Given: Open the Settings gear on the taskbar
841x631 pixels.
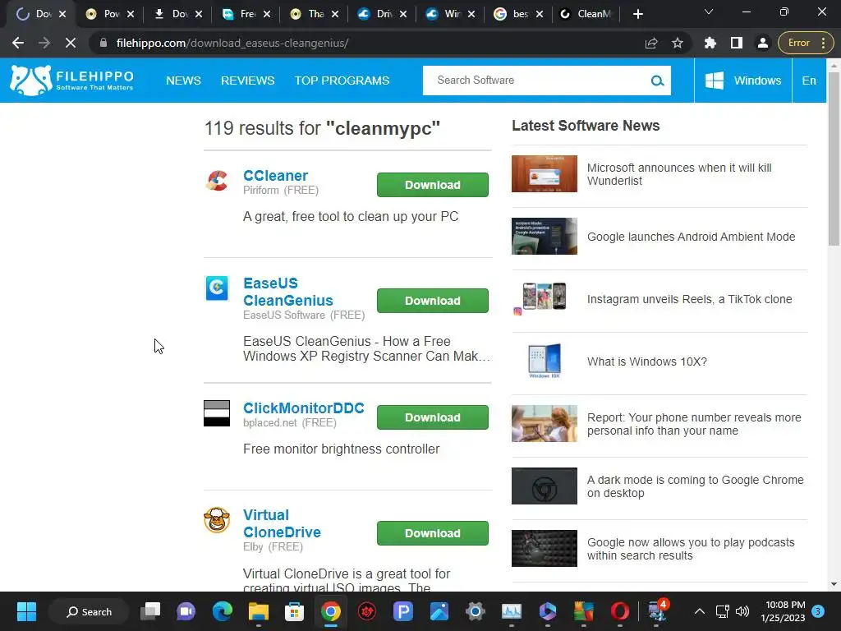Looking at the screenshot, I should [475, 611].
